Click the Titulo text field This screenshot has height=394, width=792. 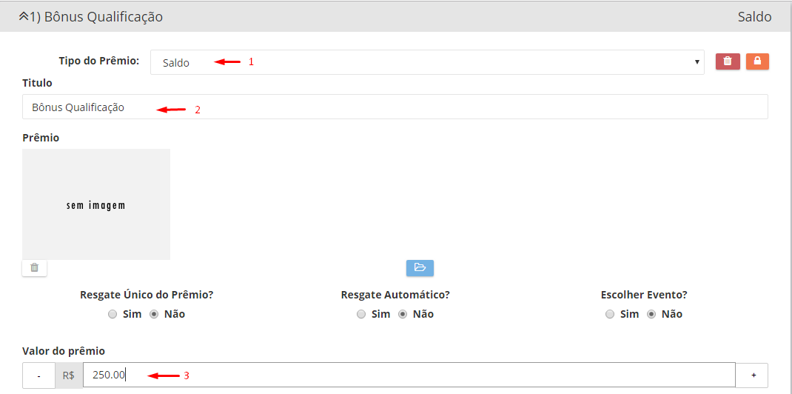click(395, 107)
